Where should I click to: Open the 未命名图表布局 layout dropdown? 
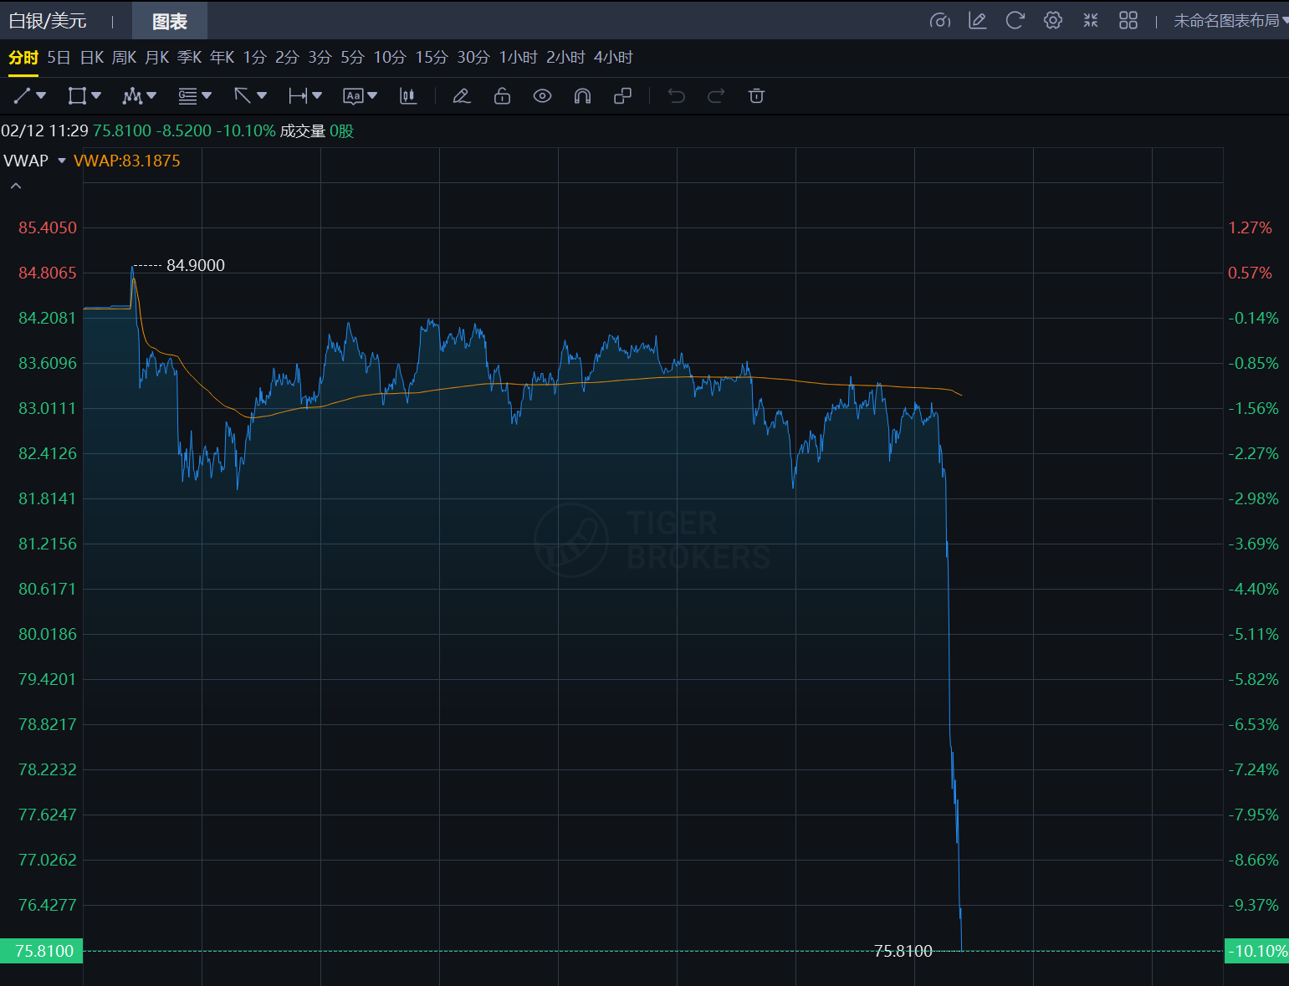pos(1230,20)
